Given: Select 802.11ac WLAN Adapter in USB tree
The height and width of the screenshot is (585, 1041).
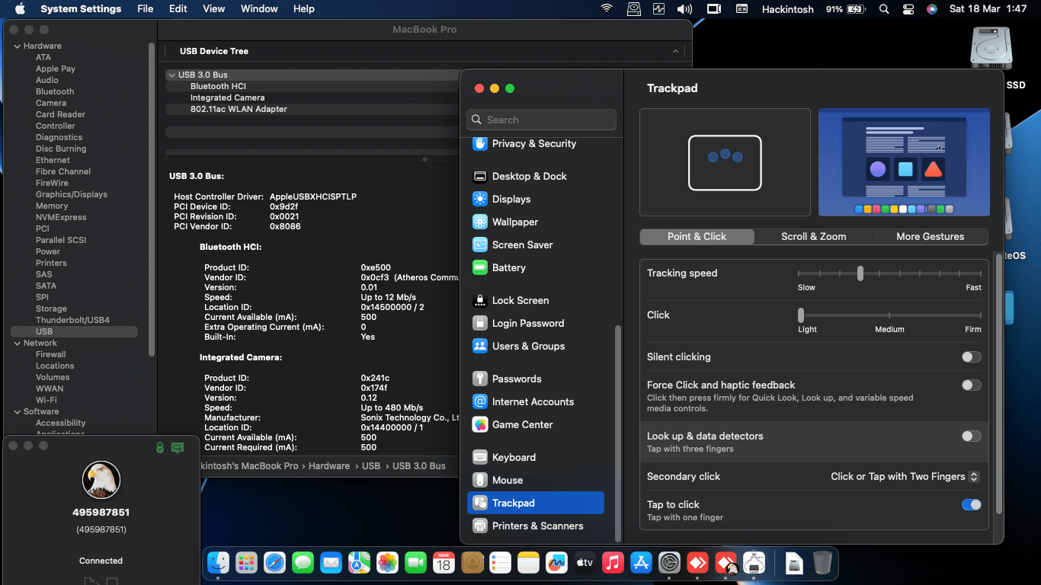Looking at the screenshot, I should 239,109.
